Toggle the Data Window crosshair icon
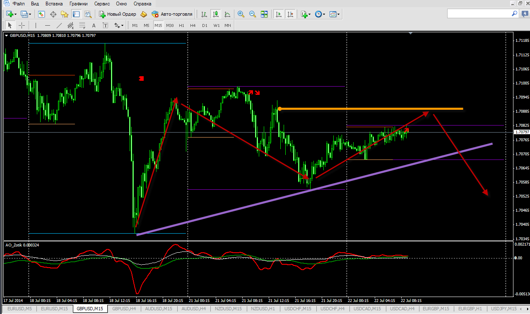Screen dimensions: 530x314 53,14
